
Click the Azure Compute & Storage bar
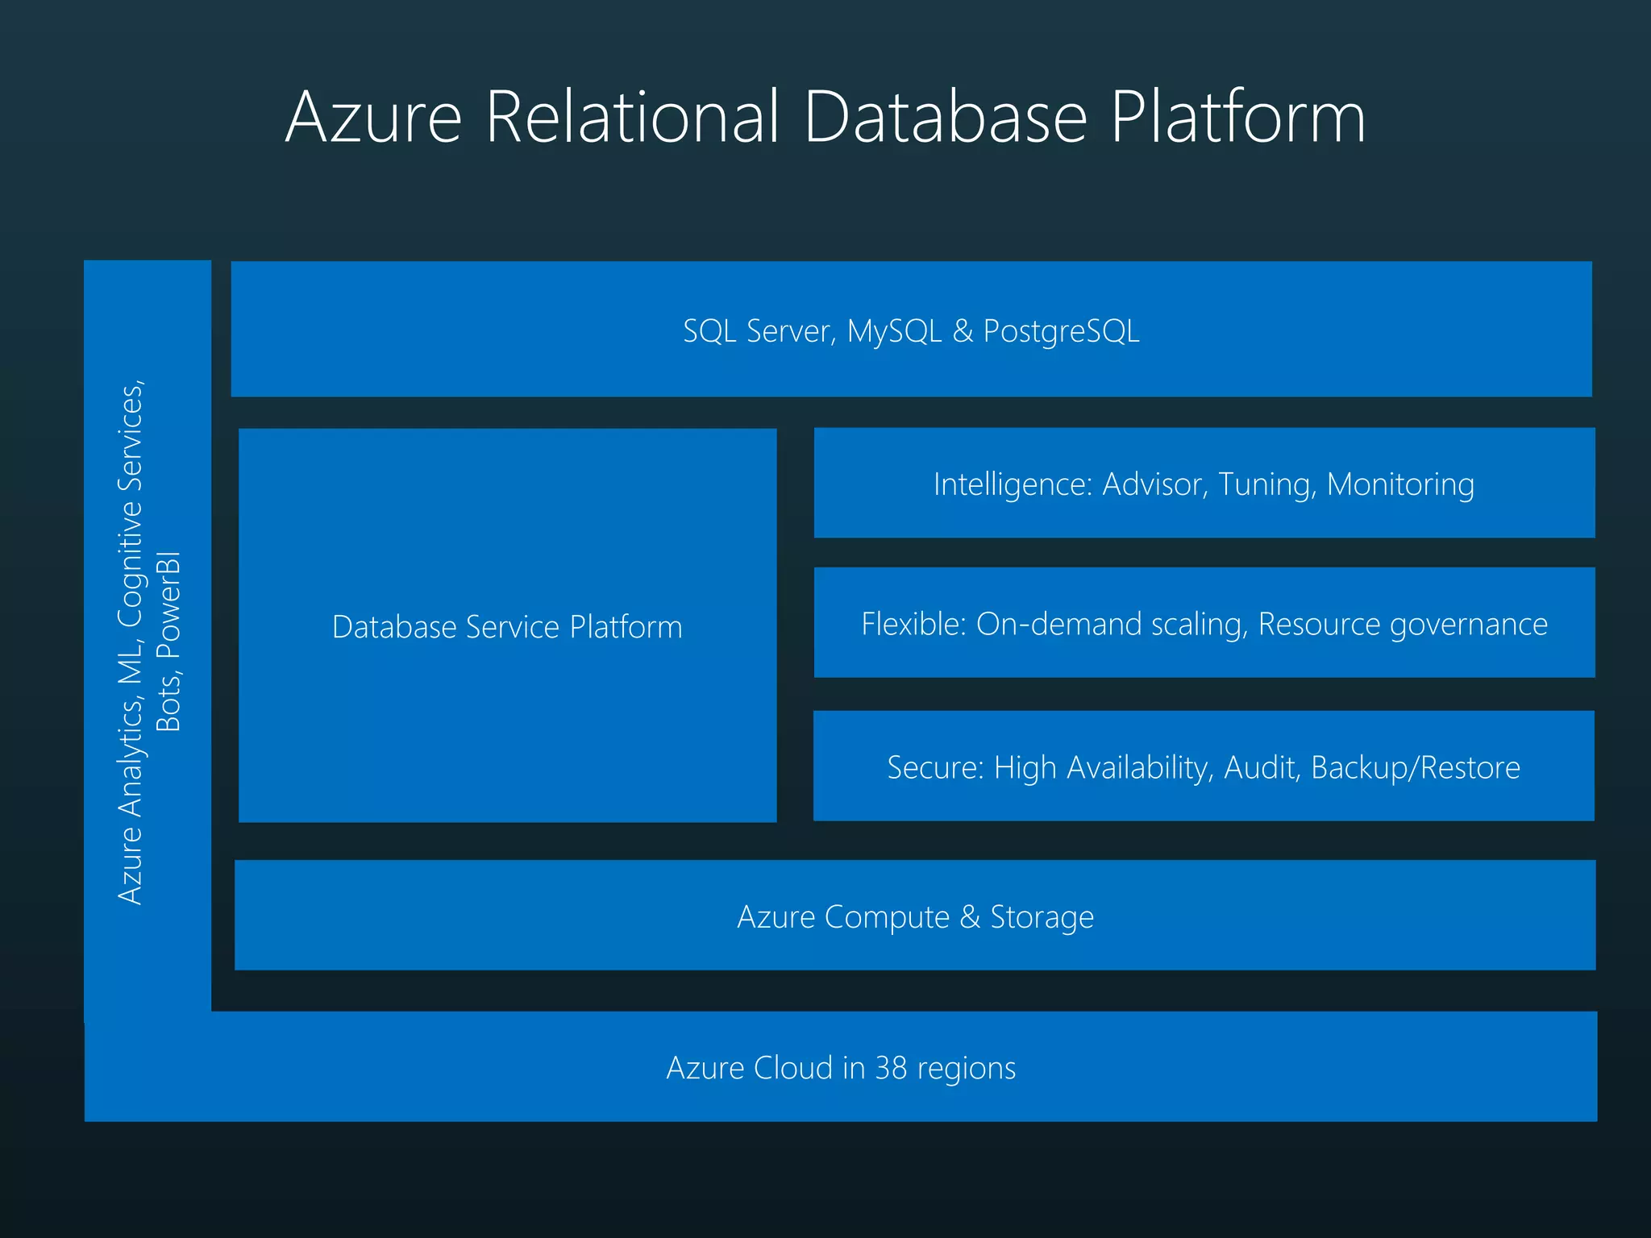pyautogui.click(x=915, y=915)
